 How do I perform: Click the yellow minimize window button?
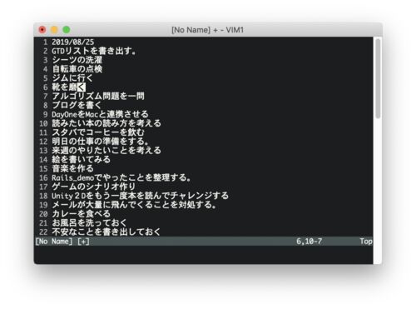tap(54, 29)
